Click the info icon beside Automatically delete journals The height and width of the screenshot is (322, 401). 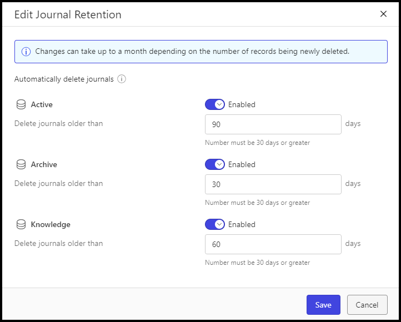[122, 79]
